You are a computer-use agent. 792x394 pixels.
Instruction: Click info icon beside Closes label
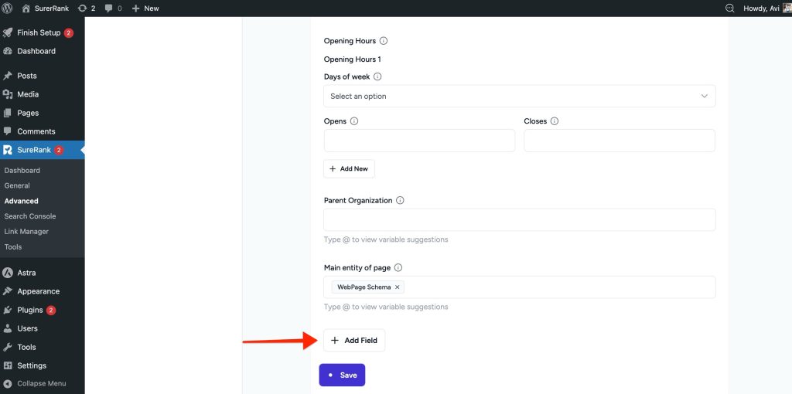coord(555,121)
